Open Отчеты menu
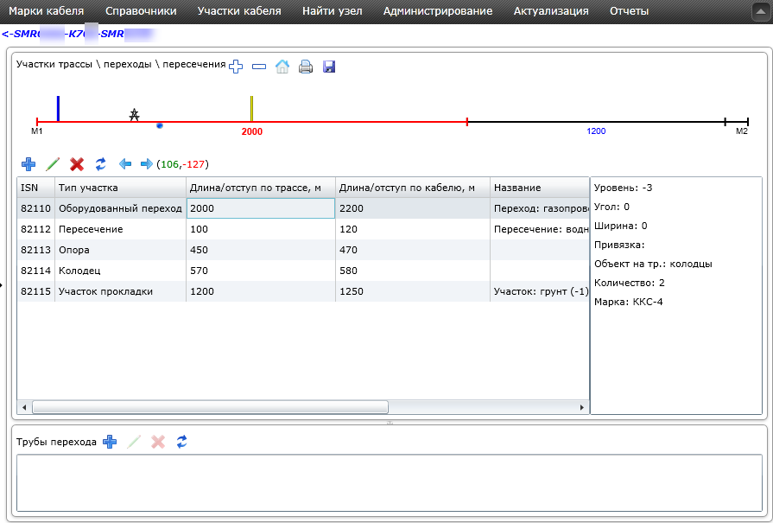The width and height of the screenshot is (773, 523). pos(629,11)
